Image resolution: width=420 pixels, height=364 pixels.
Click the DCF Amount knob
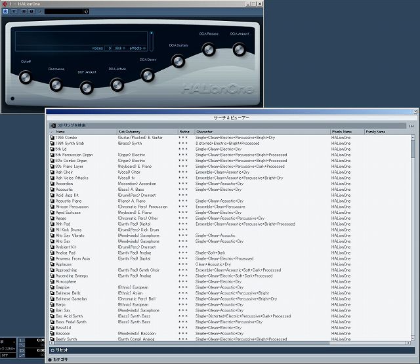[87, 88]
